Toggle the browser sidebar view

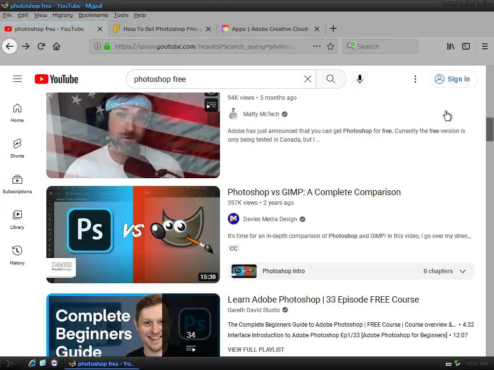(466, 47)
